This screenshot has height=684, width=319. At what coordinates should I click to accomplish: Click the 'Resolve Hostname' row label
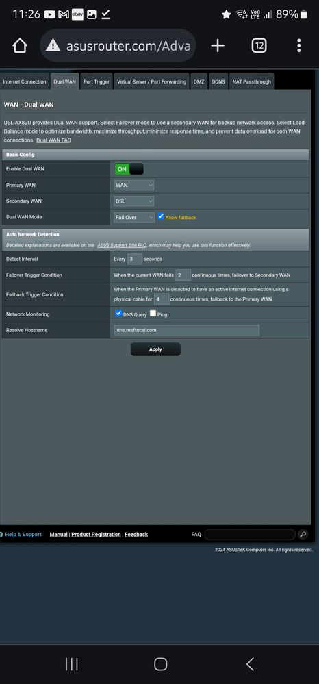(x=27, y=330)
